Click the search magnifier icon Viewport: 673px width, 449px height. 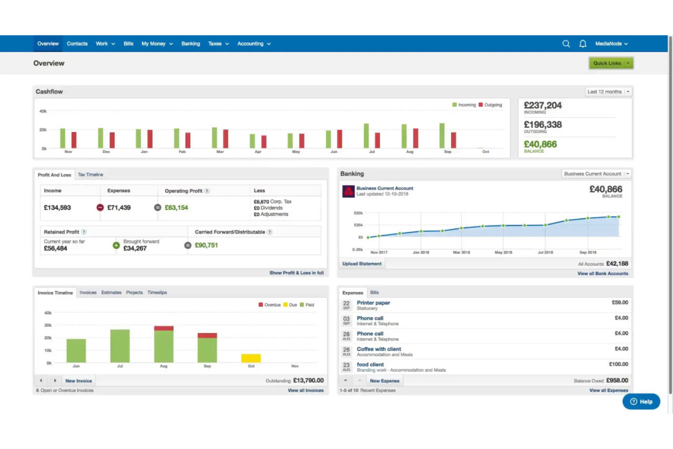click(x=566, y=43)
